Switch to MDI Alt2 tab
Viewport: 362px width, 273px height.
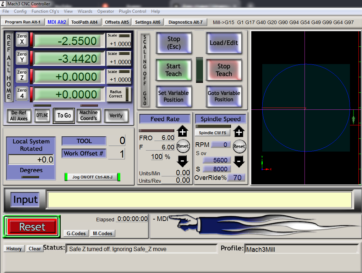point(57,22)
